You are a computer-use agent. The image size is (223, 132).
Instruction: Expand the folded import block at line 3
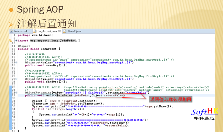pos(16,41)
